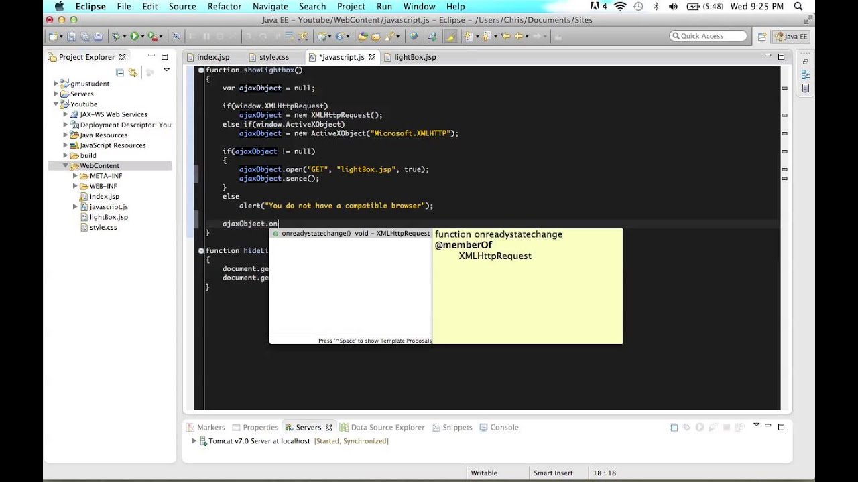This screenshot has height=482, width=858.
Task: Open the Snippets tab
Action: (457, 427)
